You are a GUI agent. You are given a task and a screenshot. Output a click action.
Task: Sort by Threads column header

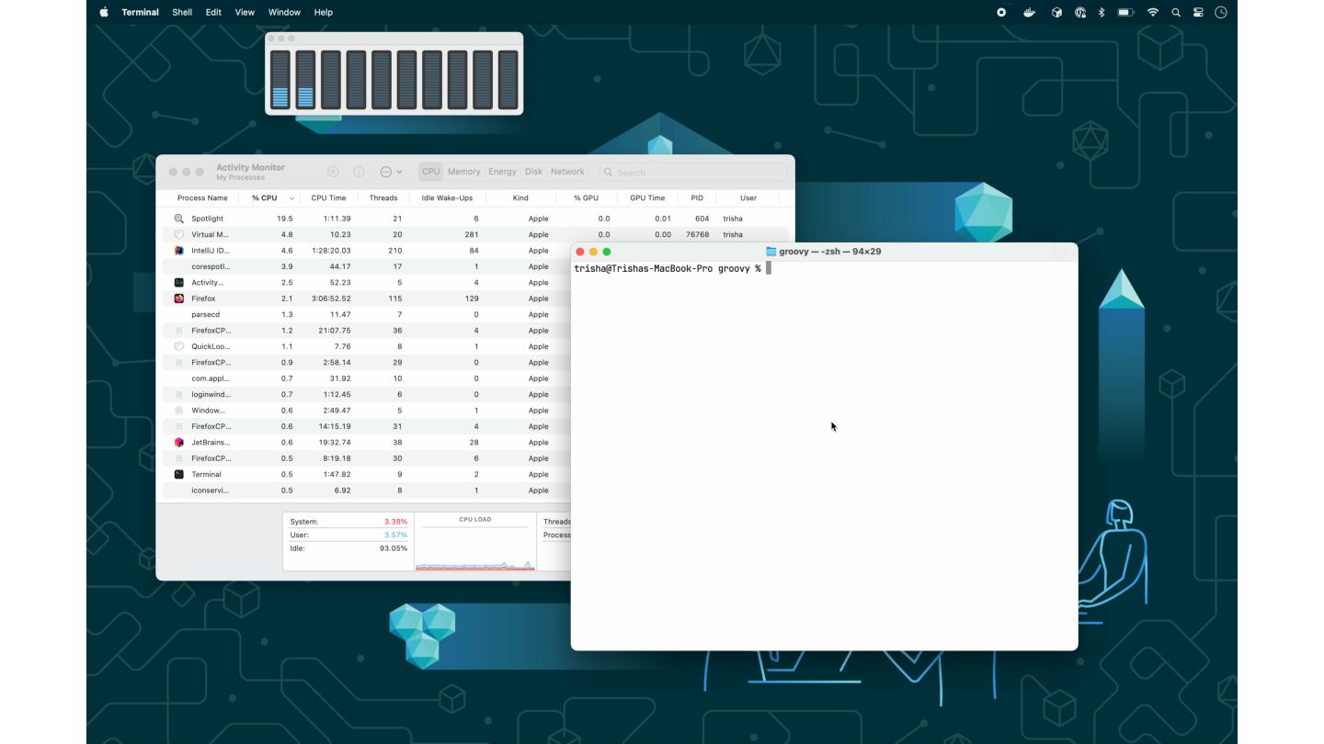(383, 197)
